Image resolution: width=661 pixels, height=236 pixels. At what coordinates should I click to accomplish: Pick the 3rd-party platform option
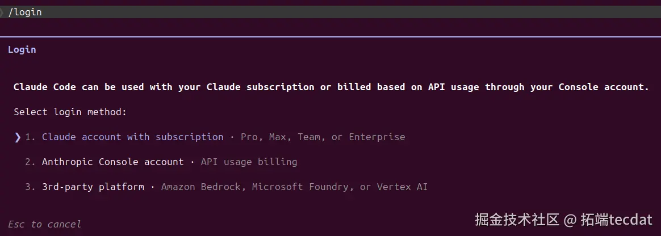coord(93,187)
